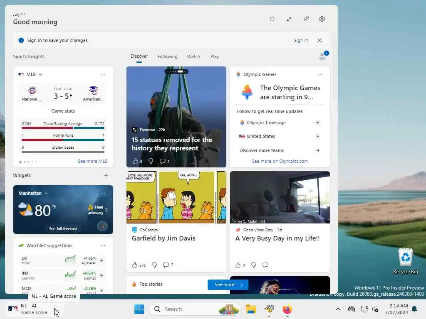Open A Very Busy Day video
426x319 pixels.
pos(277,238)
